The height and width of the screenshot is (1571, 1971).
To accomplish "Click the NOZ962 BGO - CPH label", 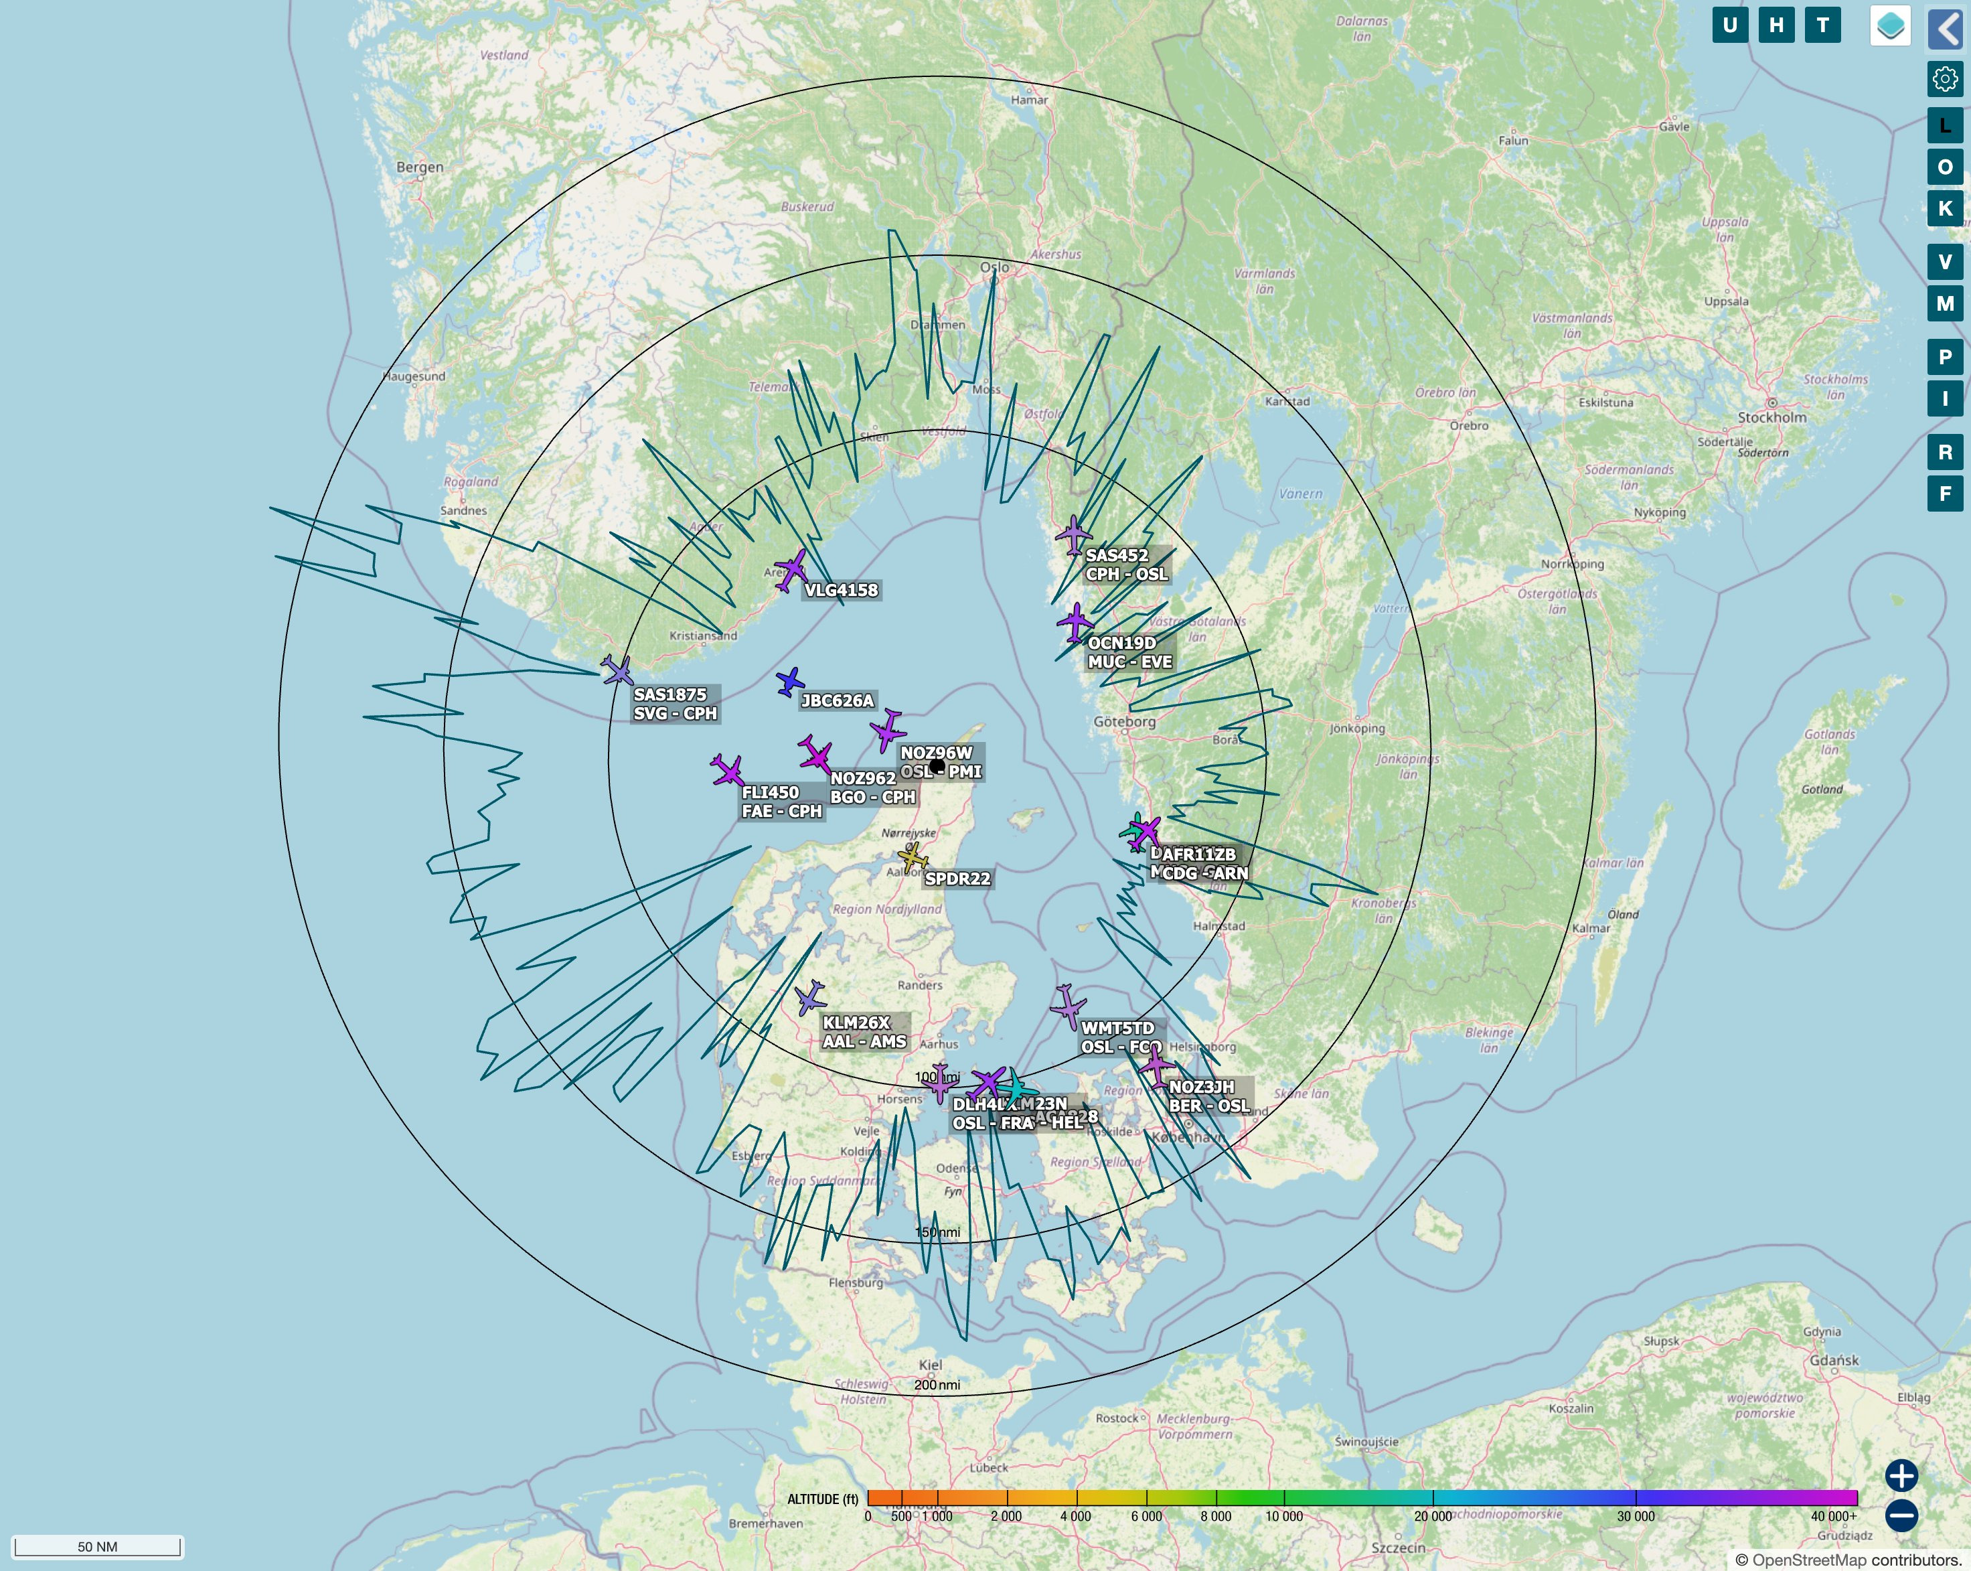I will (873, 788).
